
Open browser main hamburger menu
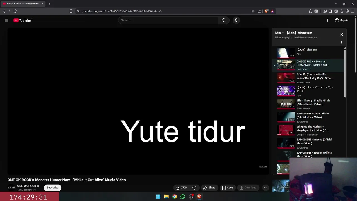(x=353, y=11)
